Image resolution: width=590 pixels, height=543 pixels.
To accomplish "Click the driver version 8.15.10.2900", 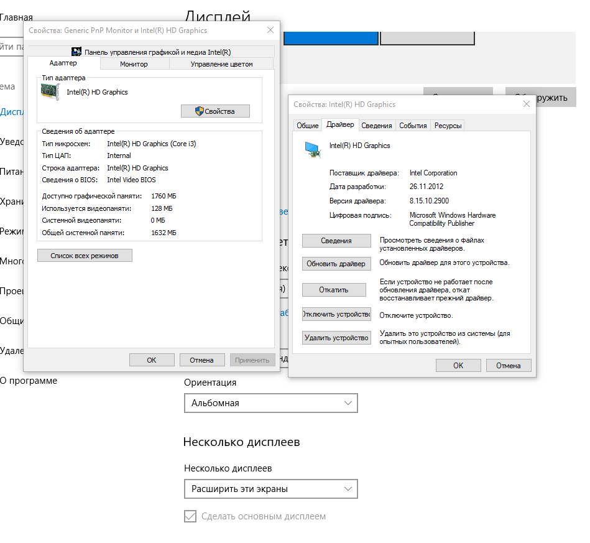I will pyautogui.click(x=429, y=201).
